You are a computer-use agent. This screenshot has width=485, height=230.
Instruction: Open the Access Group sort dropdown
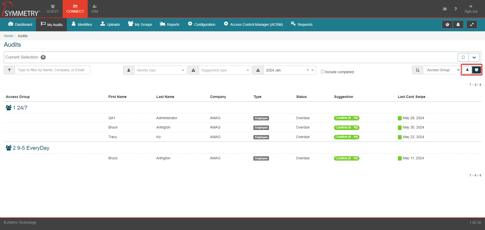pyautogui.click(x=442, y=70)
